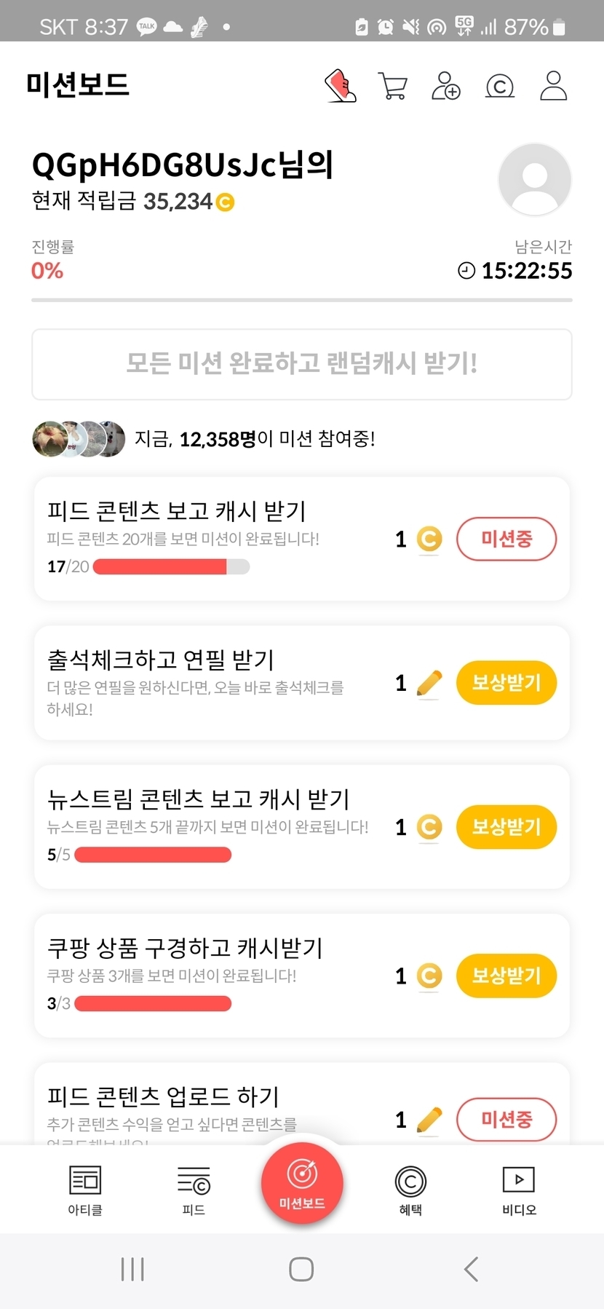Tap 미션중 for 피드 콘텐츠 업로드 하기
The width and height of the screenshot is (604, 1309).
coord(506,1119)
